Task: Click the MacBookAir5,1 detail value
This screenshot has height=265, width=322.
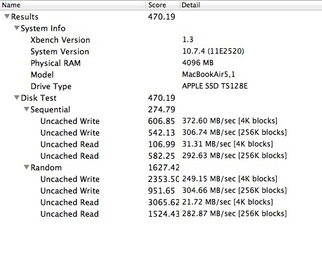Action: click(208, 74)
